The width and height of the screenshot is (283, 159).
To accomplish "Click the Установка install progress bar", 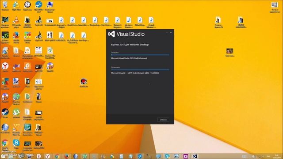I will click(140, 69).
